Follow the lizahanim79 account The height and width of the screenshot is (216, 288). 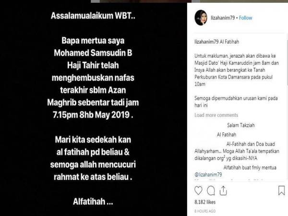(x=246, y=18)
